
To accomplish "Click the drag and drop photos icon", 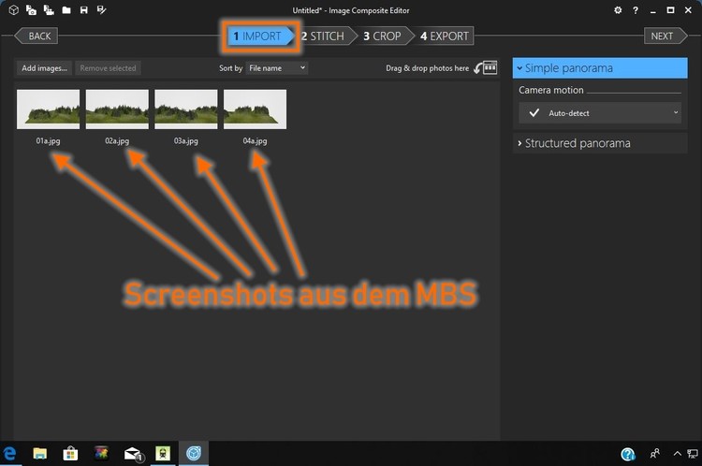I will [486, 67].
